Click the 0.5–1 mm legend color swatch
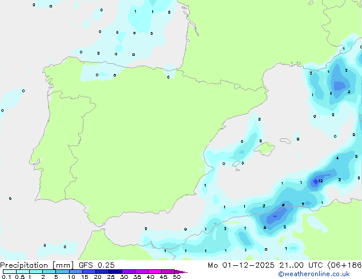This screenshot has width=362, height=279. [x=23, y=272]
